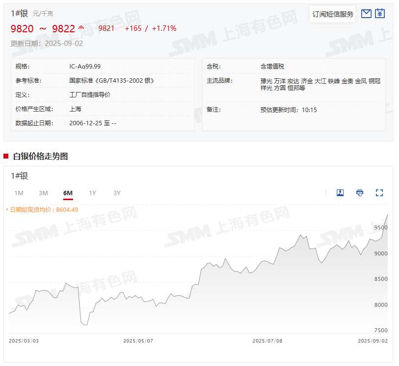Screen dimensions: 399x366
Task: Switch chart range to 1M
Action: coord(19,193)
